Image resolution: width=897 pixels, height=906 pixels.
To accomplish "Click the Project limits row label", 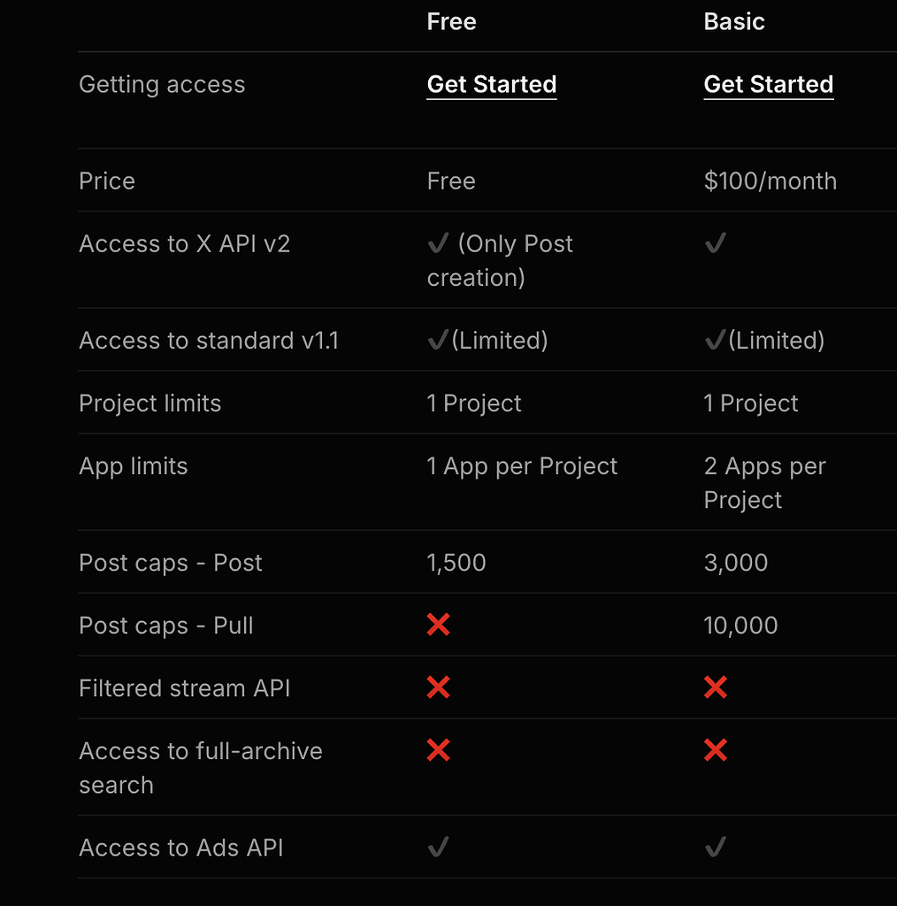I will tap(150, 403).
